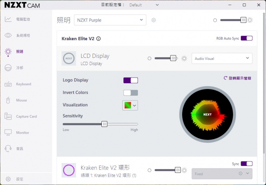Go to Keyboard menu item

pos(24,84)
